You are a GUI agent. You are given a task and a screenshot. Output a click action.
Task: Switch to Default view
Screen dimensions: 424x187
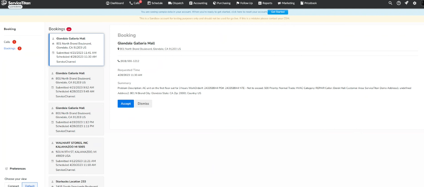tap(30, 185)
